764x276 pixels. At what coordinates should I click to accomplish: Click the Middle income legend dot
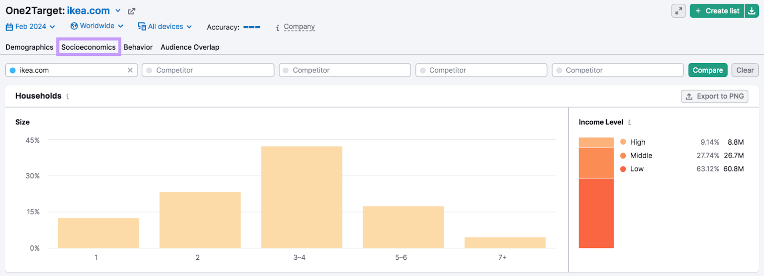(x=623, y=155)
